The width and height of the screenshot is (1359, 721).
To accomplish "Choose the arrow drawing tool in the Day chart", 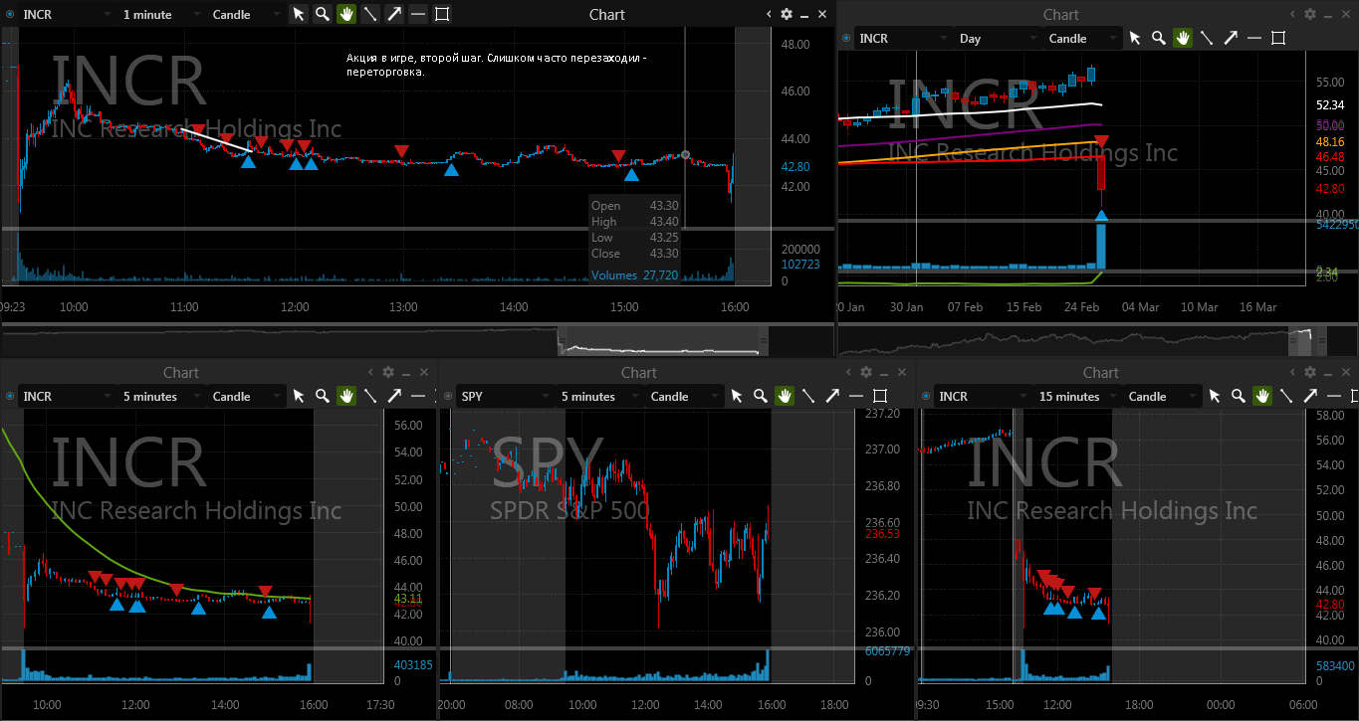I will (x=1231, y=38).
